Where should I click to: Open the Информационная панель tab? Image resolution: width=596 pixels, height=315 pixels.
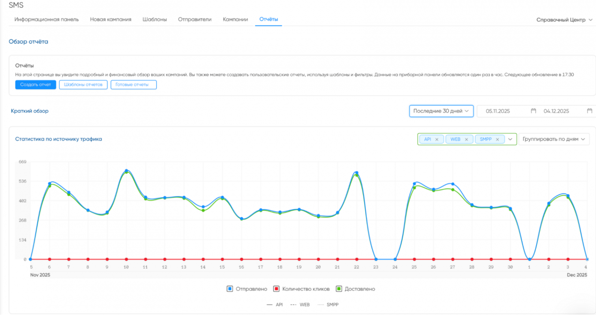point(47,19)
